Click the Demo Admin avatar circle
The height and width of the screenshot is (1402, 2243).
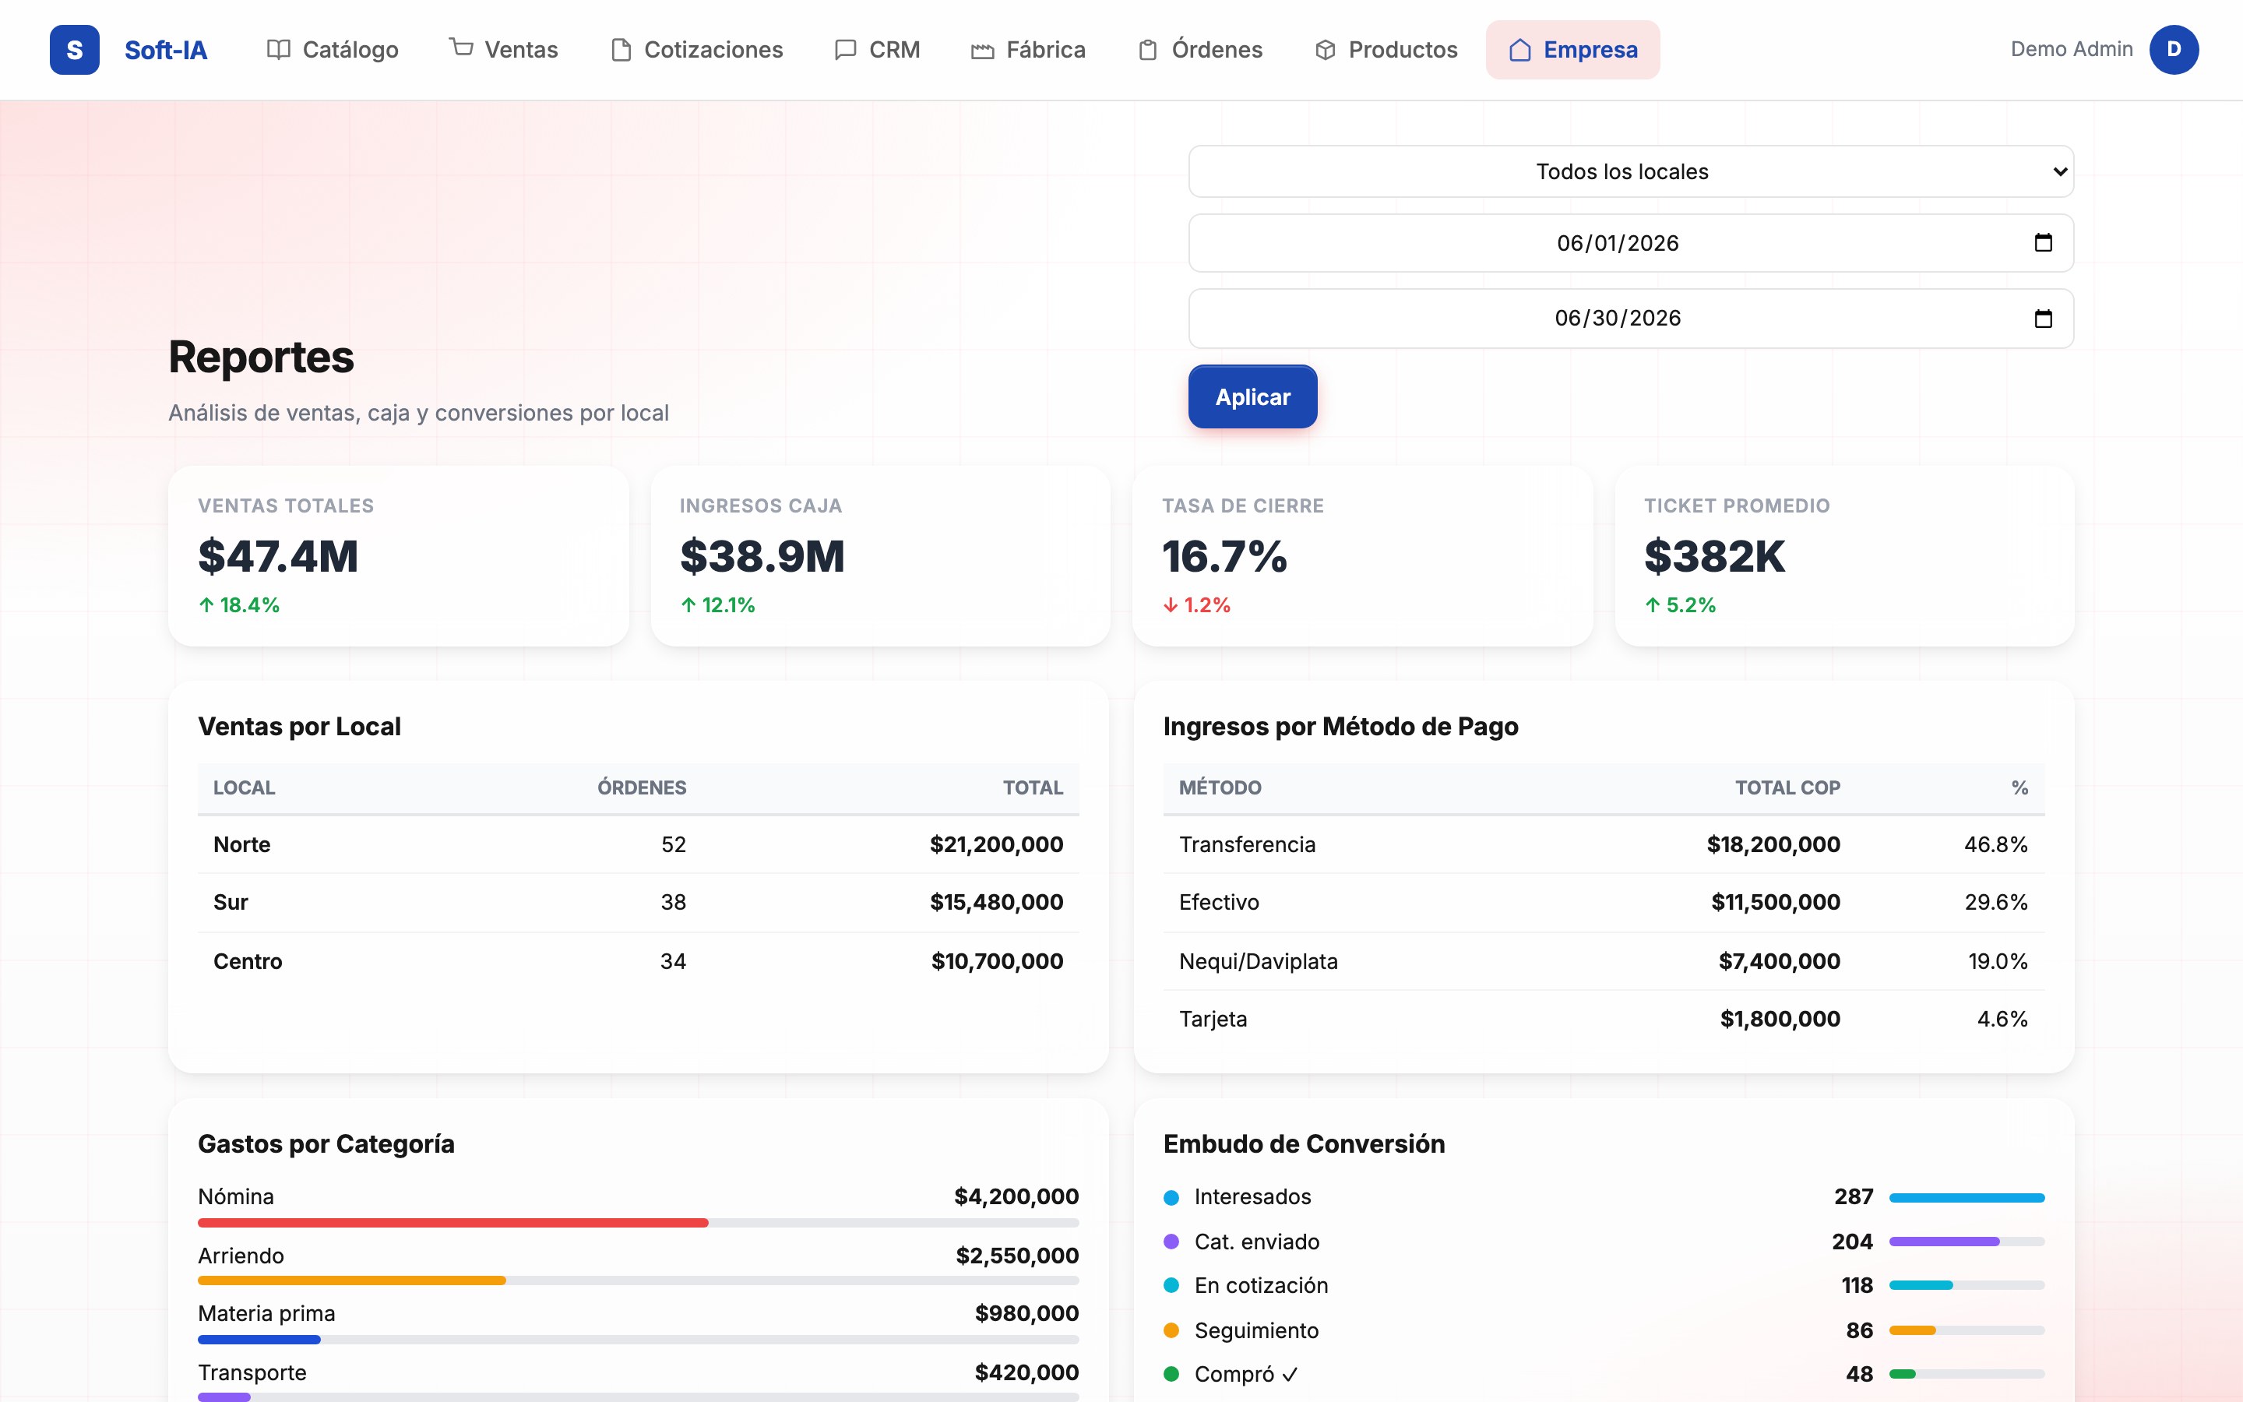2174,50
